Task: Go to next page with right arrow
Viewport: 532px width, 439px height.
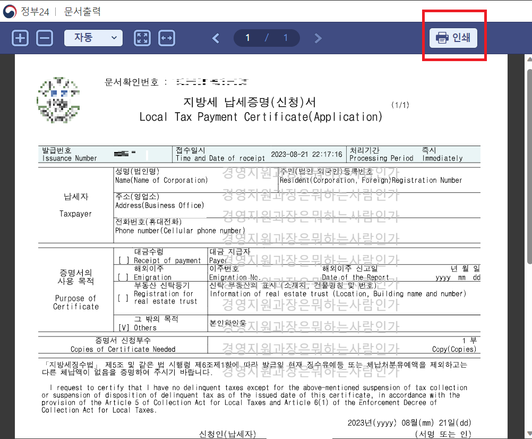Action: pos(318,38)
